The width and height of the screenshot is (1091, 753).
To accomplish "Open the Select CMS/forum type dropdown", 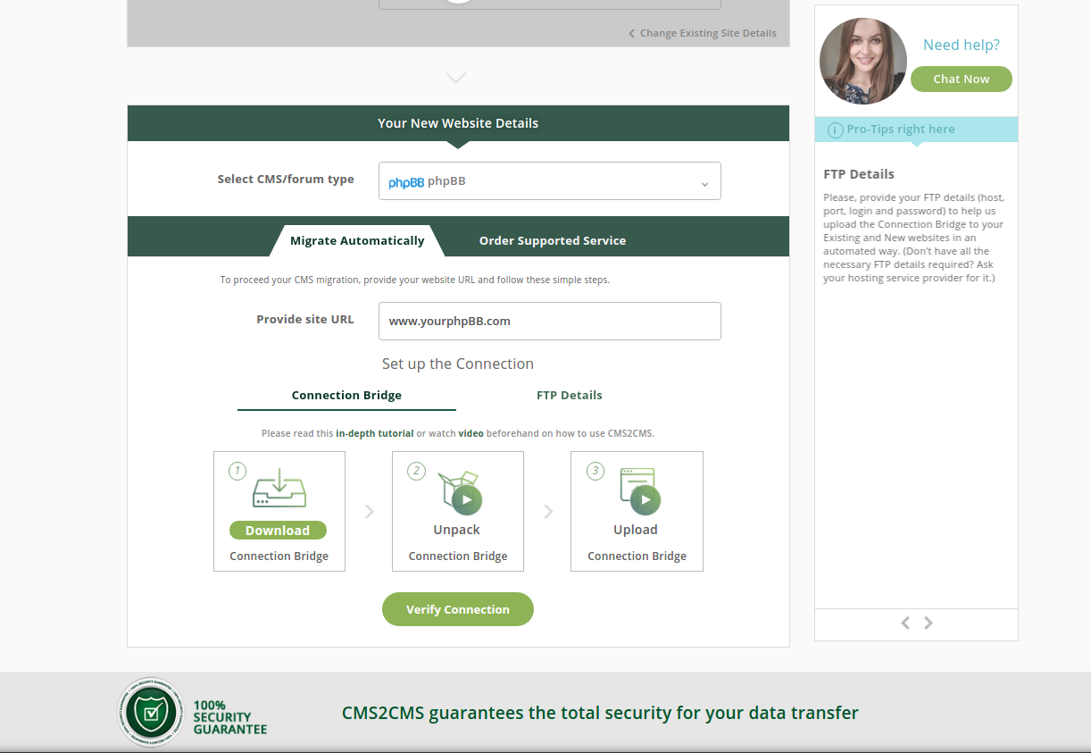I will (550, 180).
